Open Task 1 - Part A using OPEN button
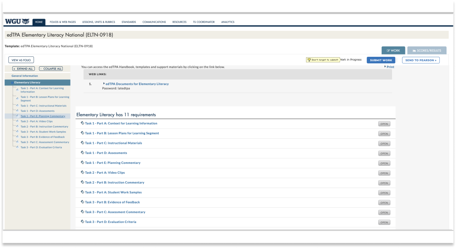The width and height of the screenshot is (456, 248). click(x=384, y=124)
